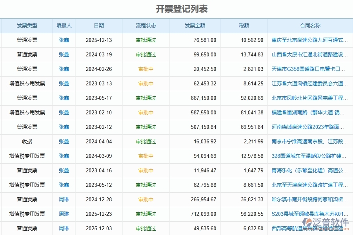Click the 日期 column header
This screenshot has height=235, width=353.
pyautogui.click(x=98, y=25)
